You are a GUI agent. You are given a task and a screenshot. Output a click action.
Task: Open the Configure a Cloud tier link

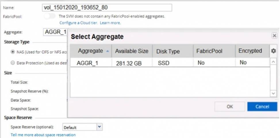tap(79, 23)
